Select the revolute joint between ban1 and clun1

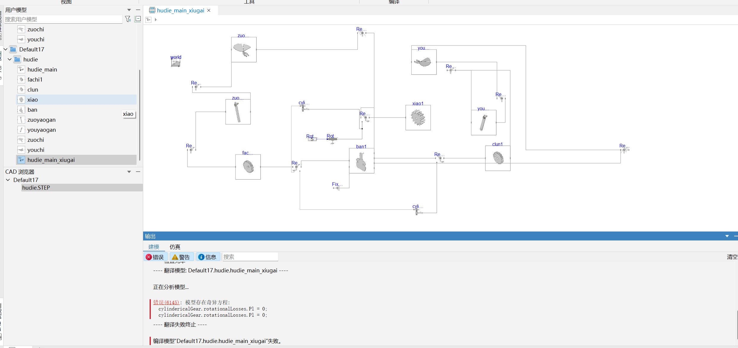coord(440,159)
